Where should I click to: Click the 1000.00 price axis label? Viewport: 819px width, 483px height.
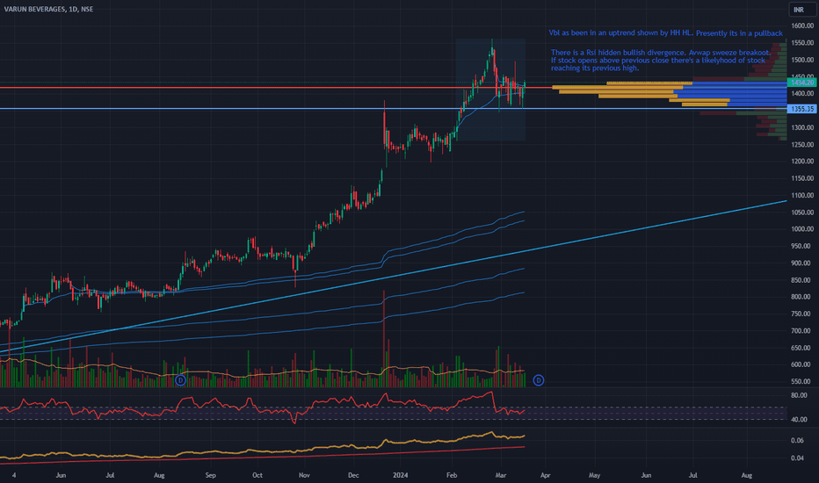(802, 229)
